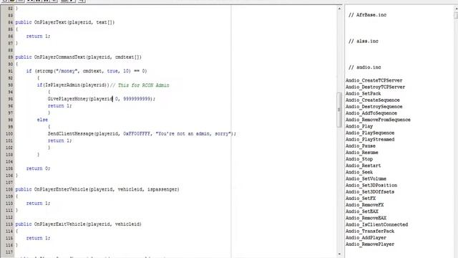Click the OnPlayerEnterVehicle function declaration
This screenshot has width=458, height=258.
pos(97,189)
